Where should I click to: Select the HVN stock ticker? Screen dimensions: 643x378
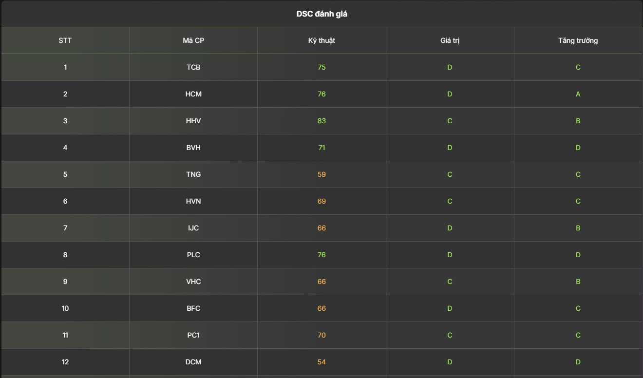click(x=193, y=201)
